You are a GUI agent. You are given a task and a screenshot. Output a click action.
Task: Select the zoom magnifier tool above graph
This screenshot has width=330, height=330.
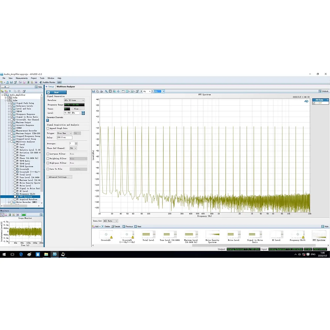coord(106,91)
